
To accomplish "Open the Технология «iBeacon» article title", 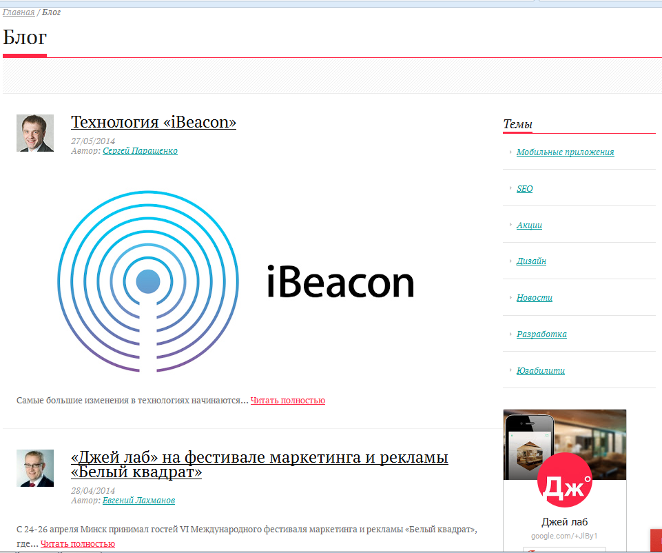I will [x=153, y=122].
